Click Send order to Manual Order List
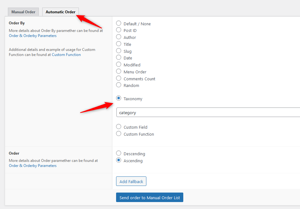The image size is (300, 209). [150, 198]
